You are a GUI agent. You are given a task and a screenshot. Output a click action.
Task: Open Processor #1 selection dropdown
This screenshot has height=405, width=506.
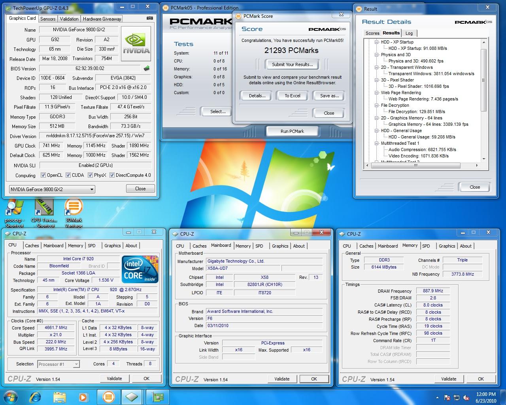point(59,364)
